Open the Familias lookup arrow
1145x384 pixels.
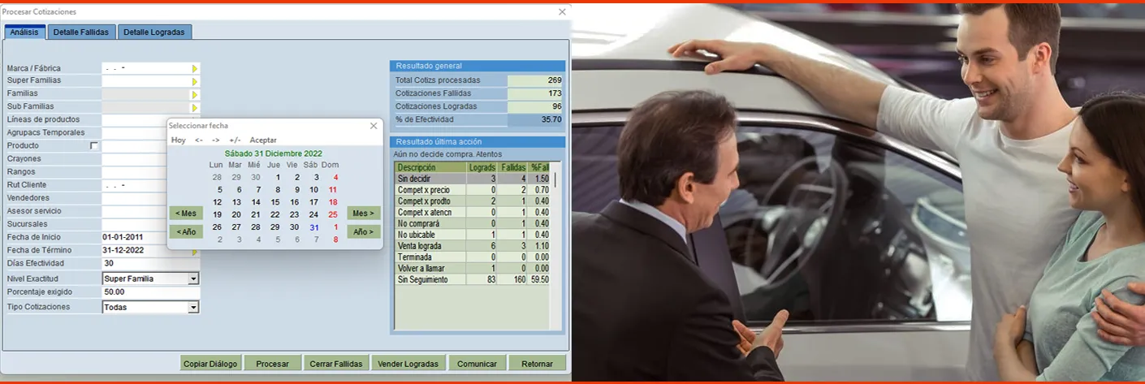(195, 95)
